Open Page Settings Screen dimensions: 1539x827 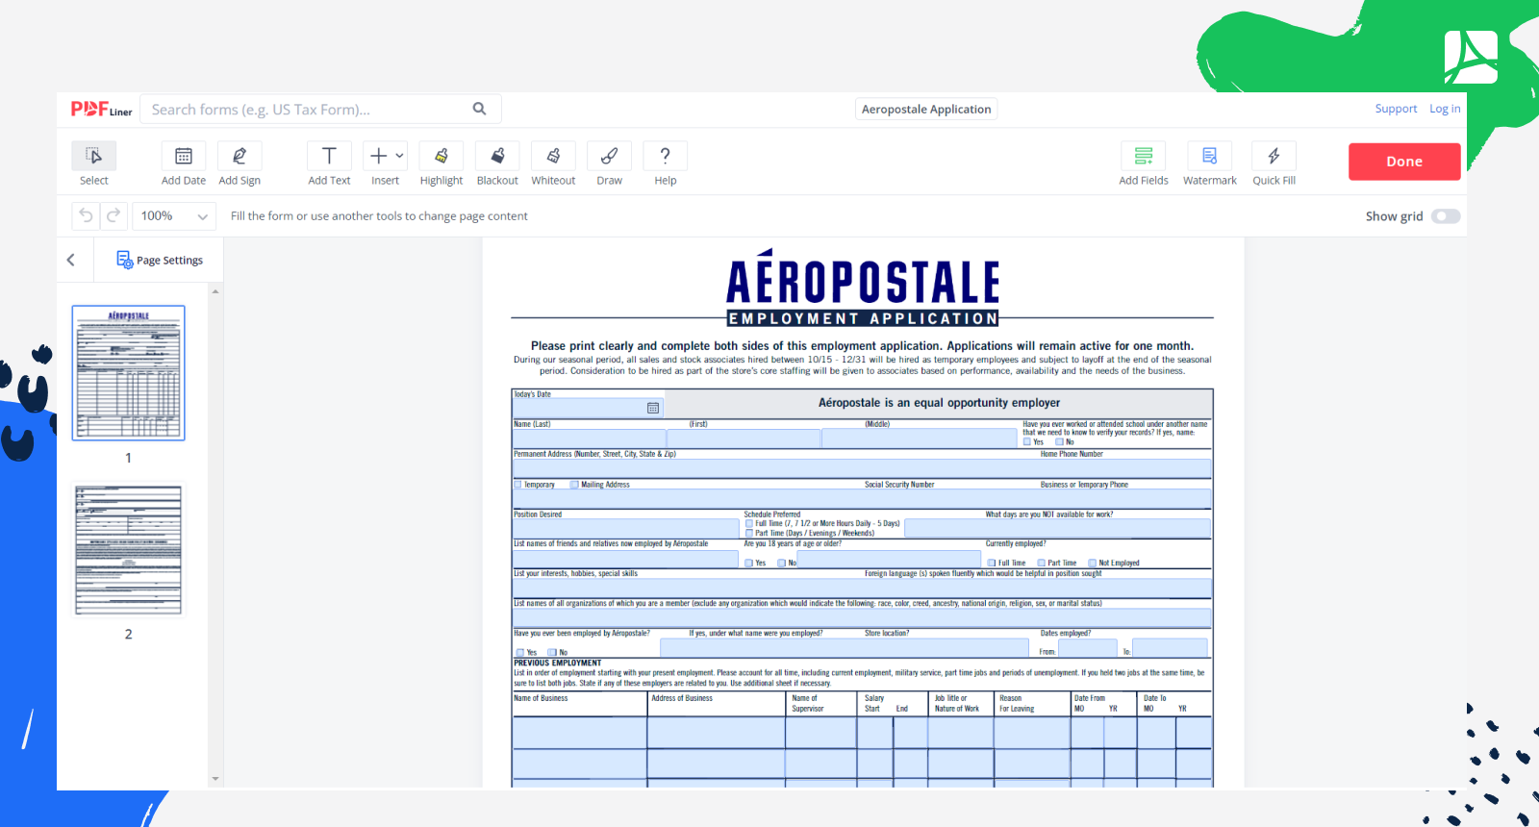click(160, 260)
